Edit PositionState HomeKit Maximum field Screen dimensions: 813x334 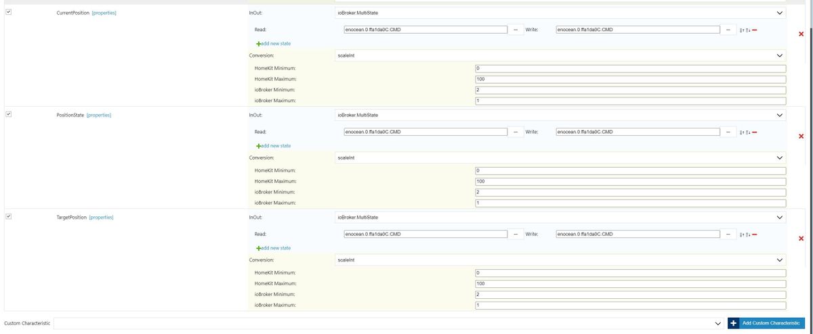[x=631, y=181]
